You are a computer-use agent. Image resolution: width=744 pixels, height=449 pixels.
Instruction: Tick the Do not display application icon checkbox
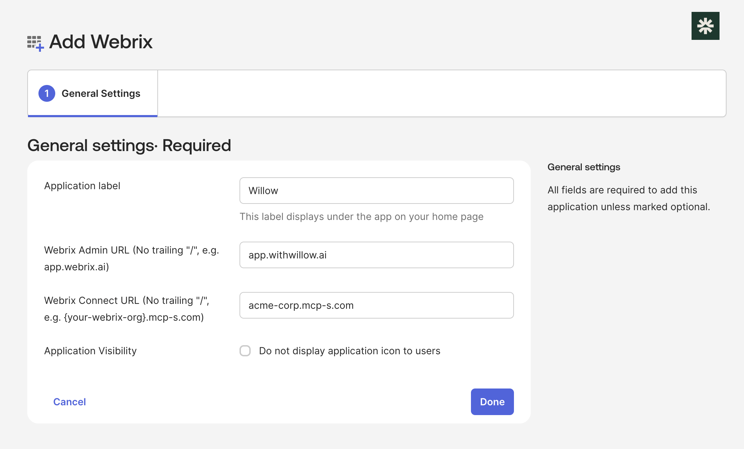tap(245, 351)
